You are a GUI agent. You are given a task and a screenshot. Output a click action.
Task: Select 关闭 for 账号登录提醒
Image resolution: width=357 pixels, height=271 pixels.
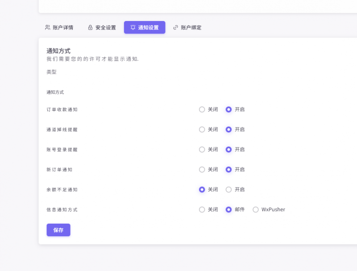[x=202, y=150]
